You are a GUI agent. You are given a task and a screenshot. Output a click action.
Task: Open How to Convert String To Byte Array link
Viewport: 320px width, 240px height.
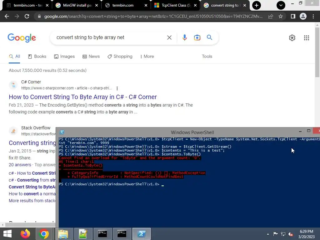(82, 97)
